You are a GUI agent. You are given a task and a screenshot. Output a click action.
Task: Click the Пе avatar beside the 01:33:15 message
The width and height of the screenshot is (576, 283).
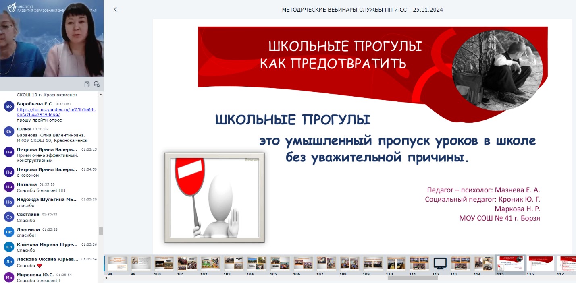pyautogui.click(x=9, y=152)
